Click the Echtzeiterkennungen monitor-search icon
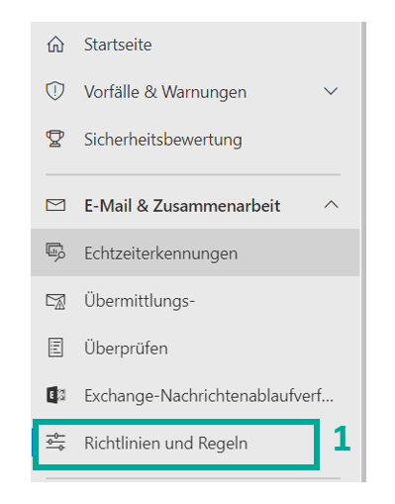The image size is (395, 504). pos(55,252)
